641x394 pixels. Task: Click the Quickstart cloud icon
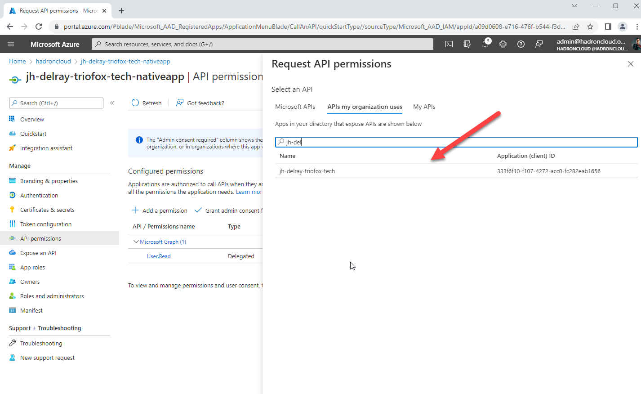coord(12,134)
